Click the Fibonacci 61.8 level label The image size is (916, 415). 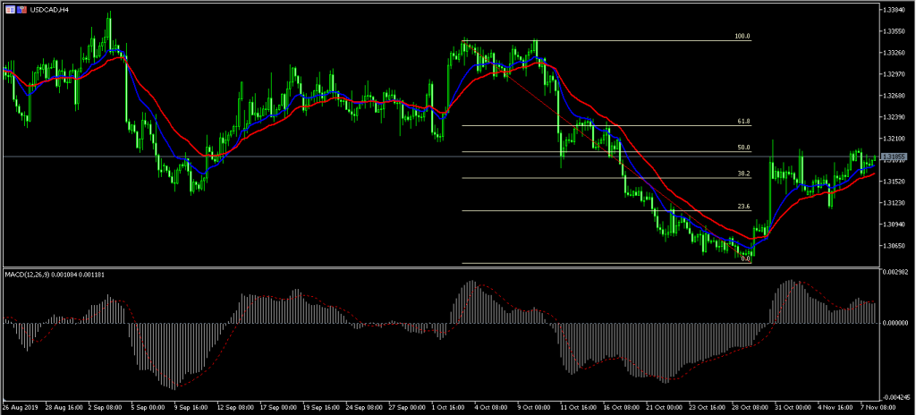743,121
